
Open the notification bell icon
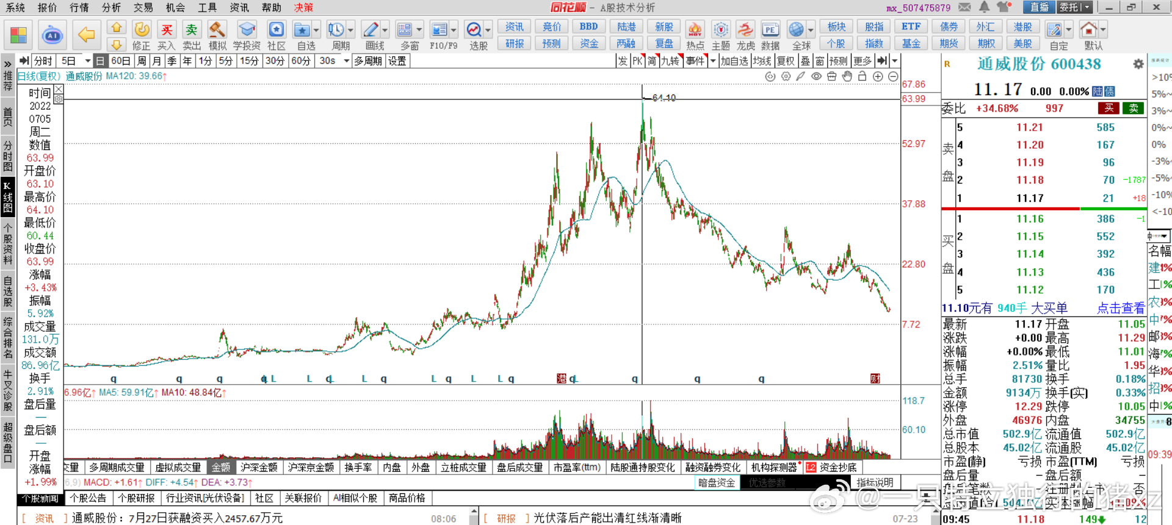pyautogui.click(x=985, y=7)
